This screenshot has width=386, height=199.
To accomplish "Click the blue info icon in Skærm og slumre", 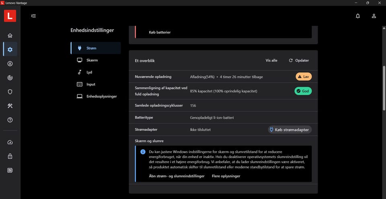I will 143,152.
